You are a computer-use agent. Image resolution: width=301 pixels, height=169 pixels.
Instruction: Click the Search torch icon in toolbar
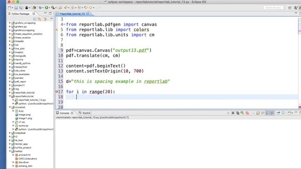click(65, 8)
